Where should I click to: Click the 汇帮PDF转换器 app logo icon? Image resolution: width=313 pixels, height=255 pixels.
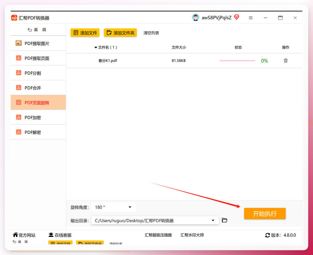[14, 18]
